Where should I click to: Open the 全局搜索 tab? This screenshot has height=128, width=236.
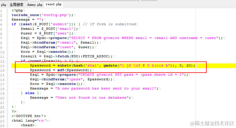(x=16, y=5)
